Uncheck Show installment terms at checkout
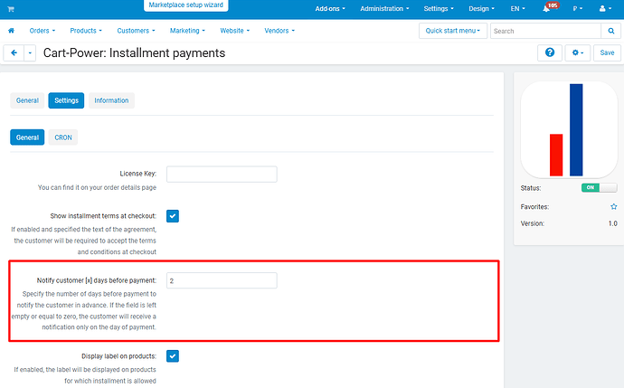This screenshot has width=624, height=388. click(173, 216)
